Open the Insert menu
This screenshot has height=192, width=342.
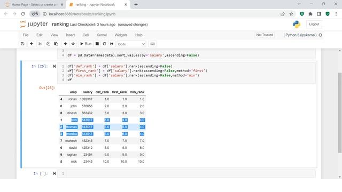point(70,35)
